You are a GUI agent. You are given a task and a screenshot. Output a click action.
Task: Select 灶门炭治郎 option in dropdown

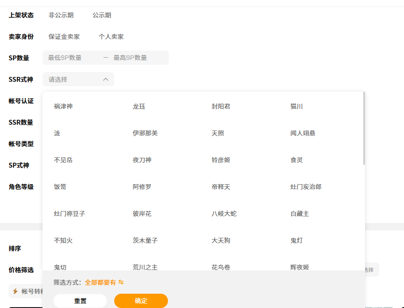pos(306,187)
